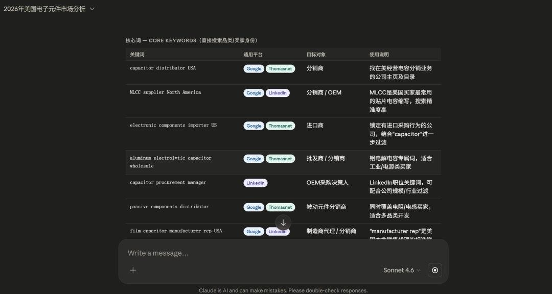Image resolution: width=552 pixels, height=294 pixels.
Task: Open the chat title dropdown chevron
Action: (92, 9)
